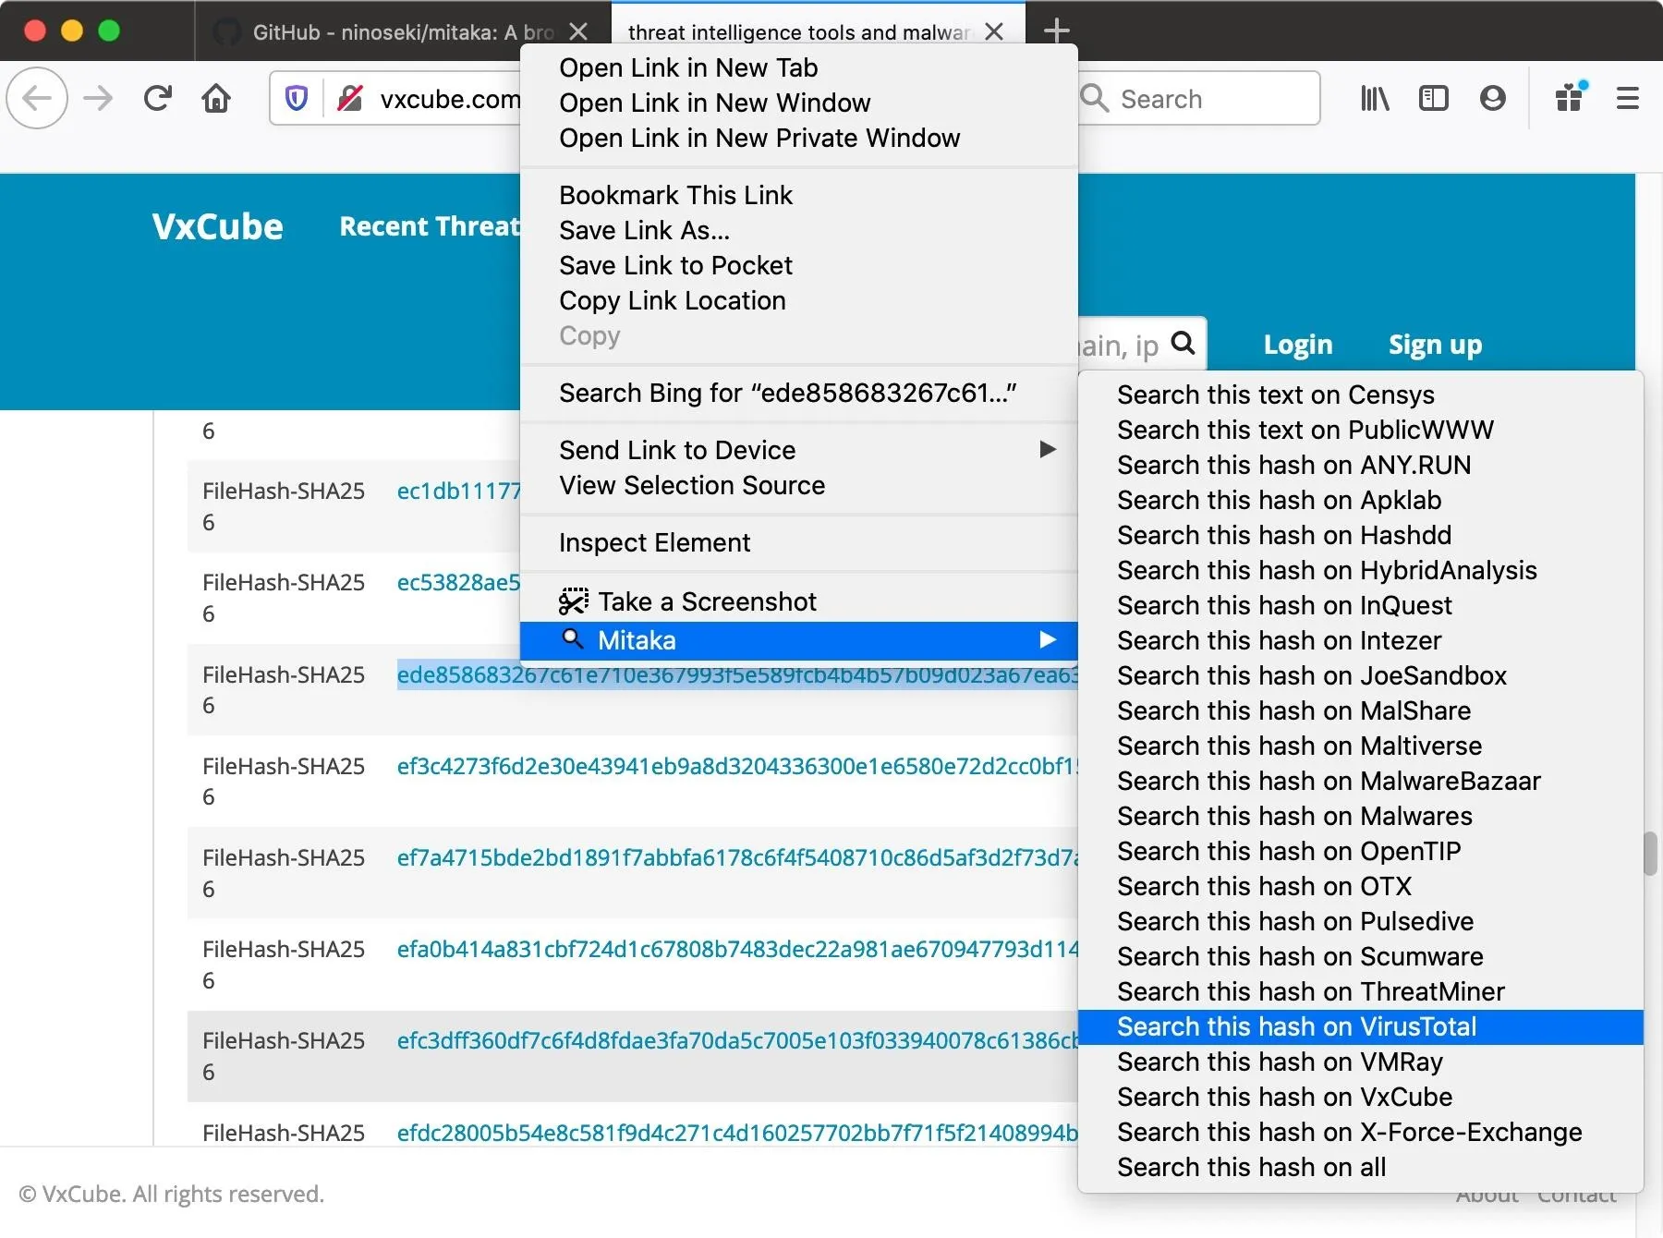
Task: Expand the Mitaka submenu arrow
Action: pyautogui.click(x=1048, y=640)
